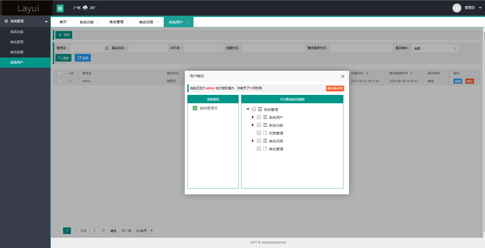Sort by 创建时间 column arrows
Screen dimensions: 485x248
coord(367,73)
